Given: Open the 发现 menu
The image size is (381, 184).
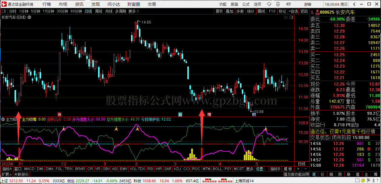Looking at the screenshot, I should [96, 4].
